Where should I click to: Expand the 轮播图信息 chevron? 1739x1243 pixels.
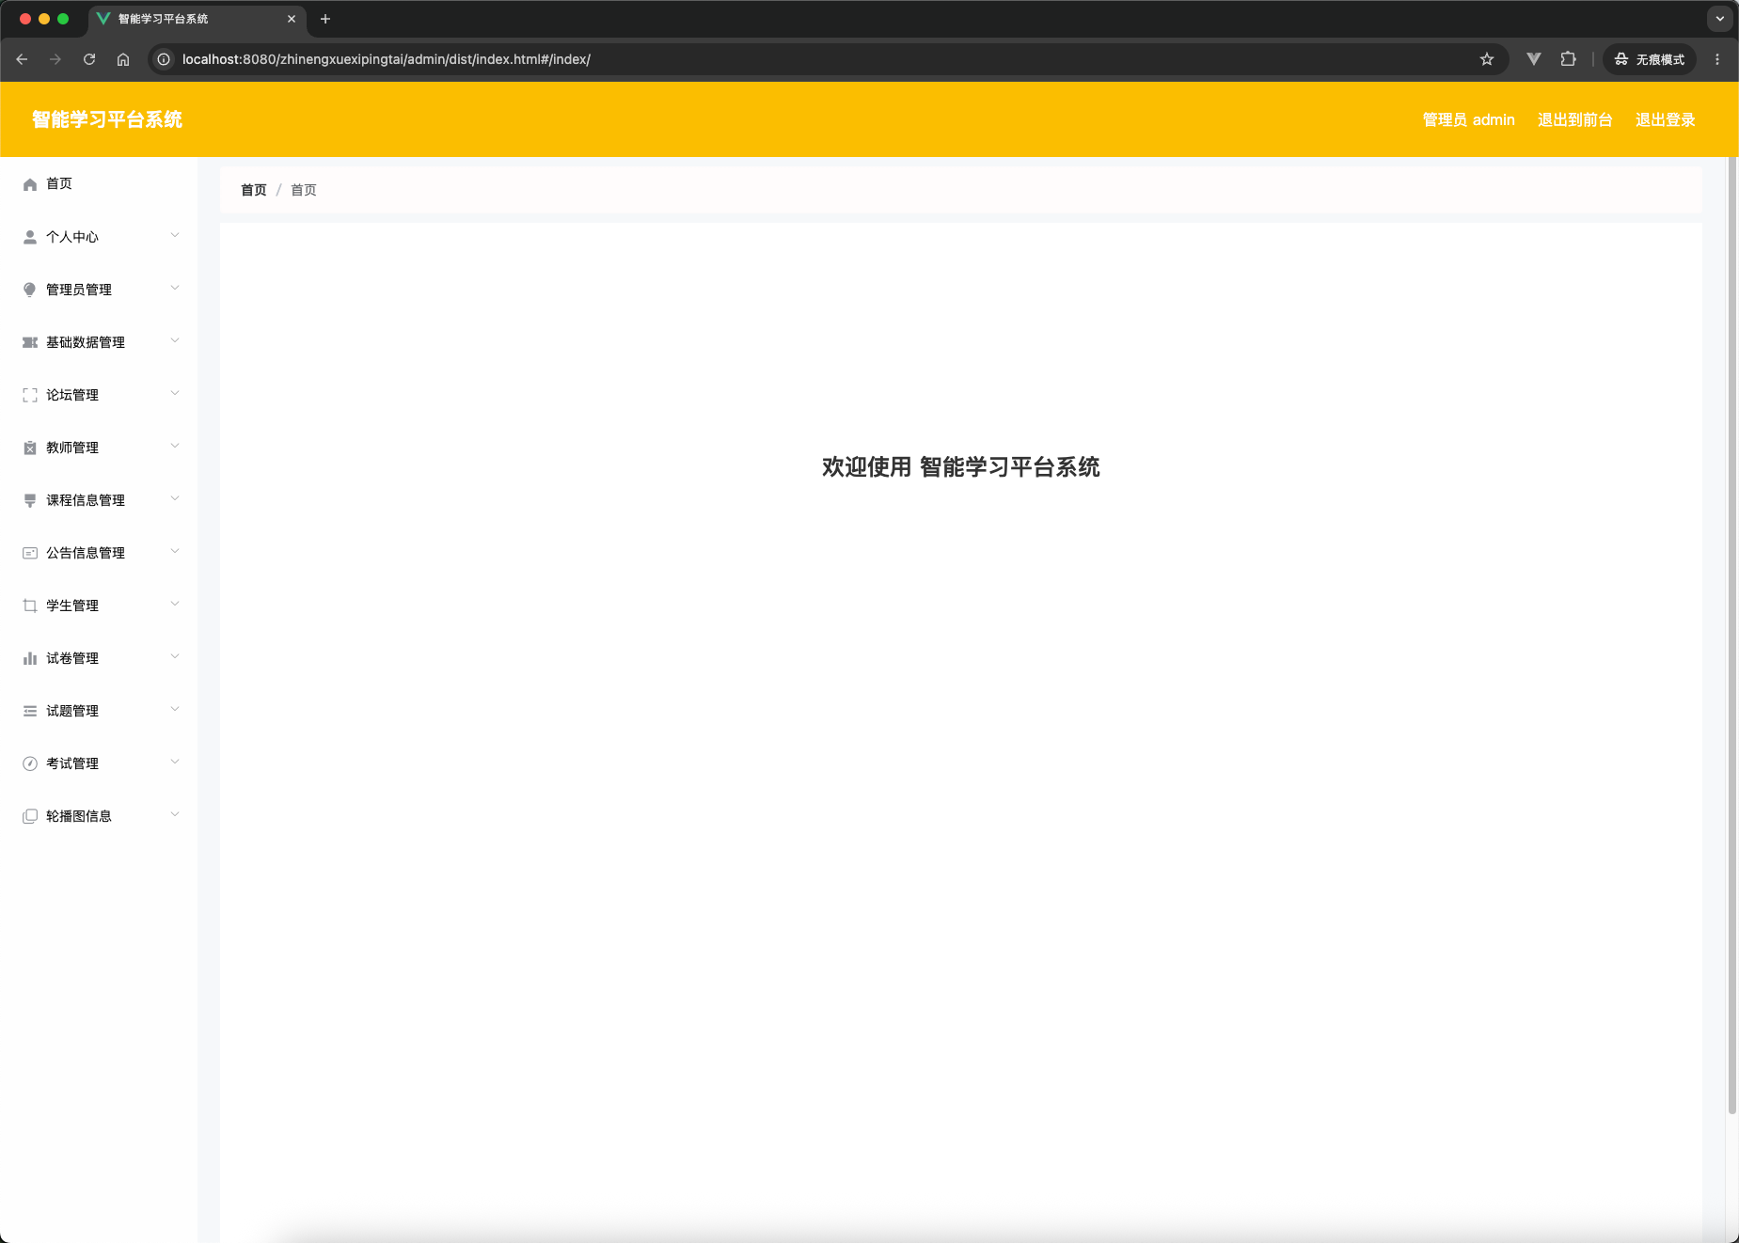tap(175, 814)
